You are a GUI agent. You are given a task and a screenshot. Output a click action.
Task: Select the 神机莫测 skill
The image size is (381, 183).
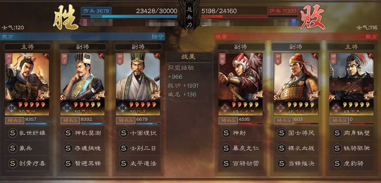coord(83,133)
